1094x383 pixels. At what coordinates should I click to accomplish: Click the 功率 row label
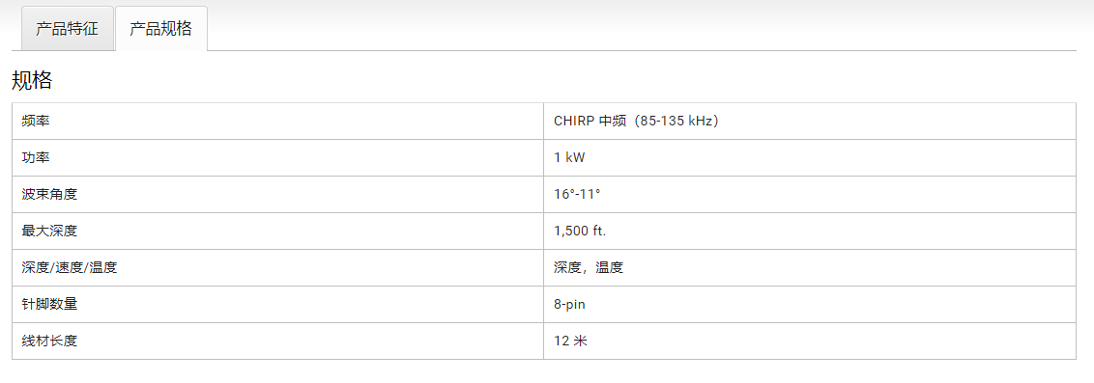tap(36, 157)
